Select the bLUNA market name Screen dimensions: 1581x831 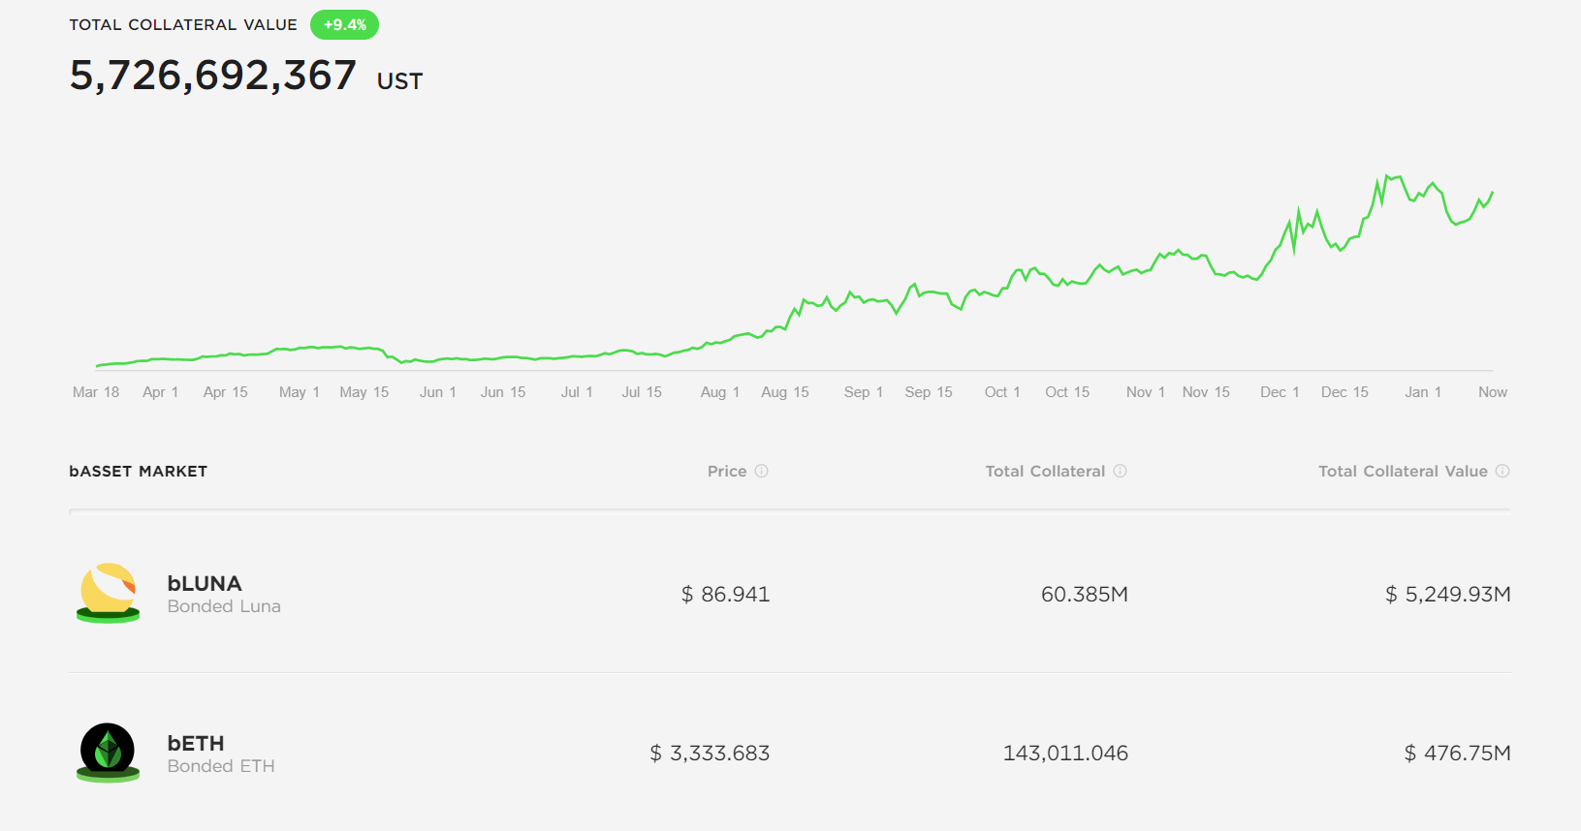click(205, 583)
